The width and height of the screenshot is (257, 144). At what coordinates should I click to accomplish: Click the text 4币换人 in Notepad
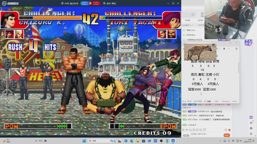tap(213, 84)
